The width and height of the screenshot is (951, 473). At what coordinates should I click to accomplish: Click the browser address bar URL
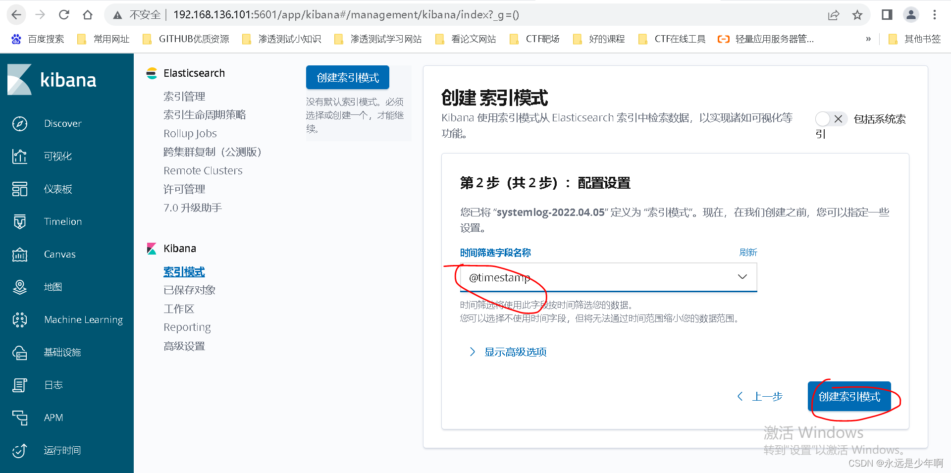click(346, 15)
